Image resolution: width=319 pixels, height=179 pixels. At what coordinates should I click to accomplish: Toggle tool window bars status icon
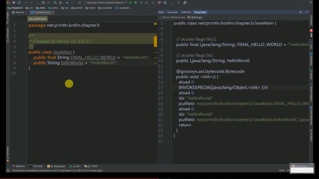(x=8, y=171)
